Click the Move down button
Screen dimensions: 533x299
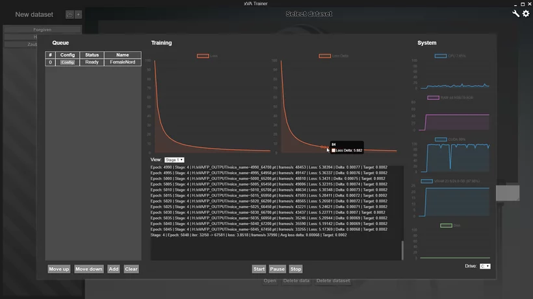point(88,269)
